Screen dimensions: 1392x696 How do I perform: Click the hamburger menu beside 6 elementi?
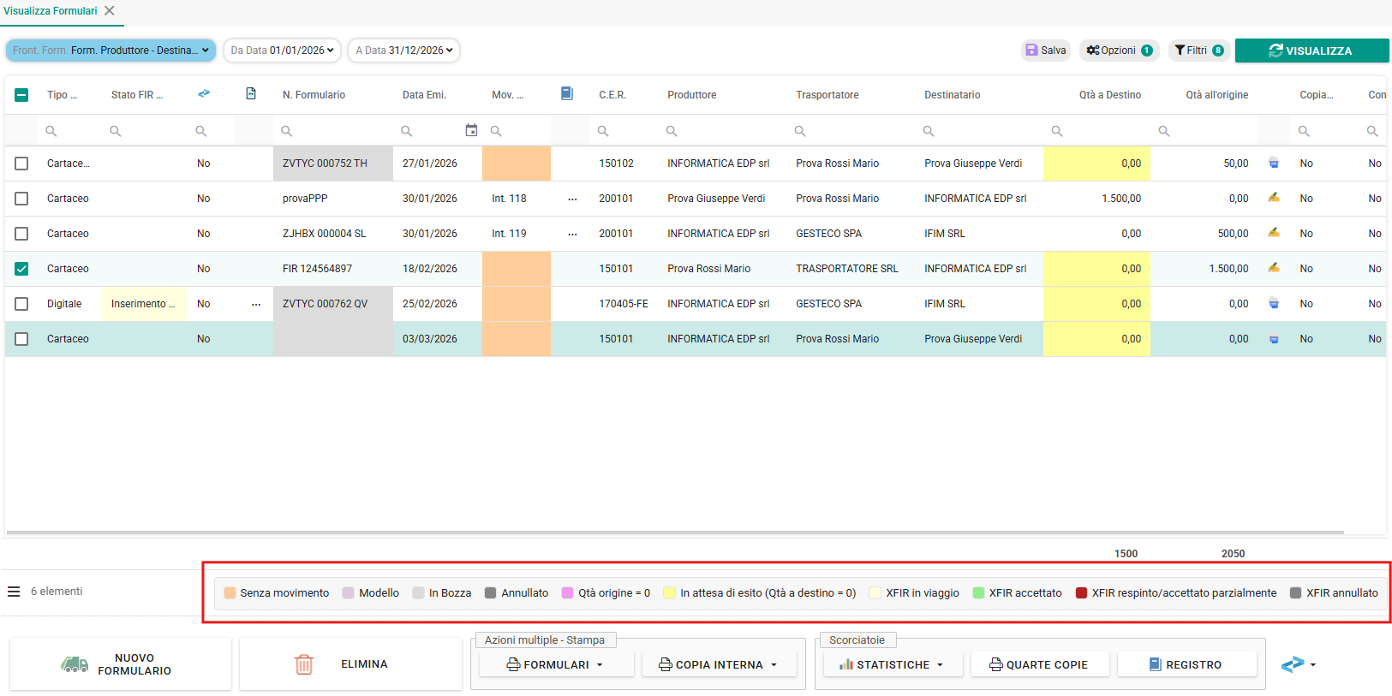click(14, 592)
